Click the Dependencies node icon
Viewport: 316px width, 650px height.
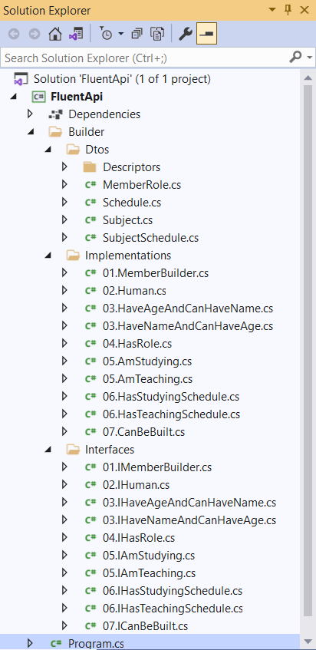[x=55, y=114]
